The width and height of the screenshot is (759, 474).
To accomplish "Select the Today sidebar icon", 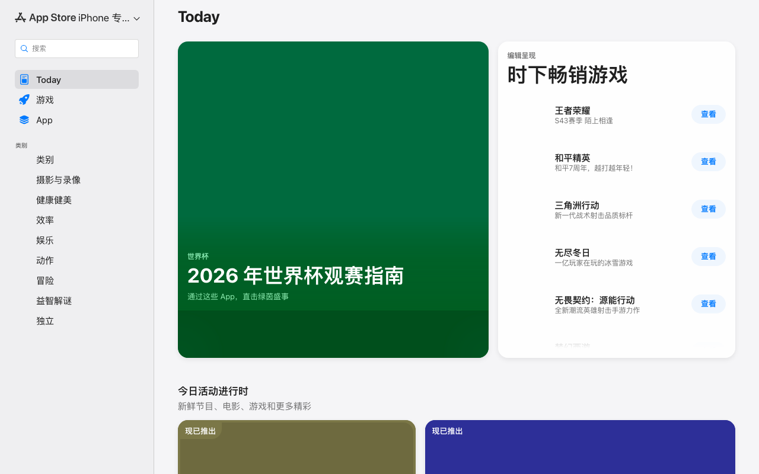I will (24, 79).
